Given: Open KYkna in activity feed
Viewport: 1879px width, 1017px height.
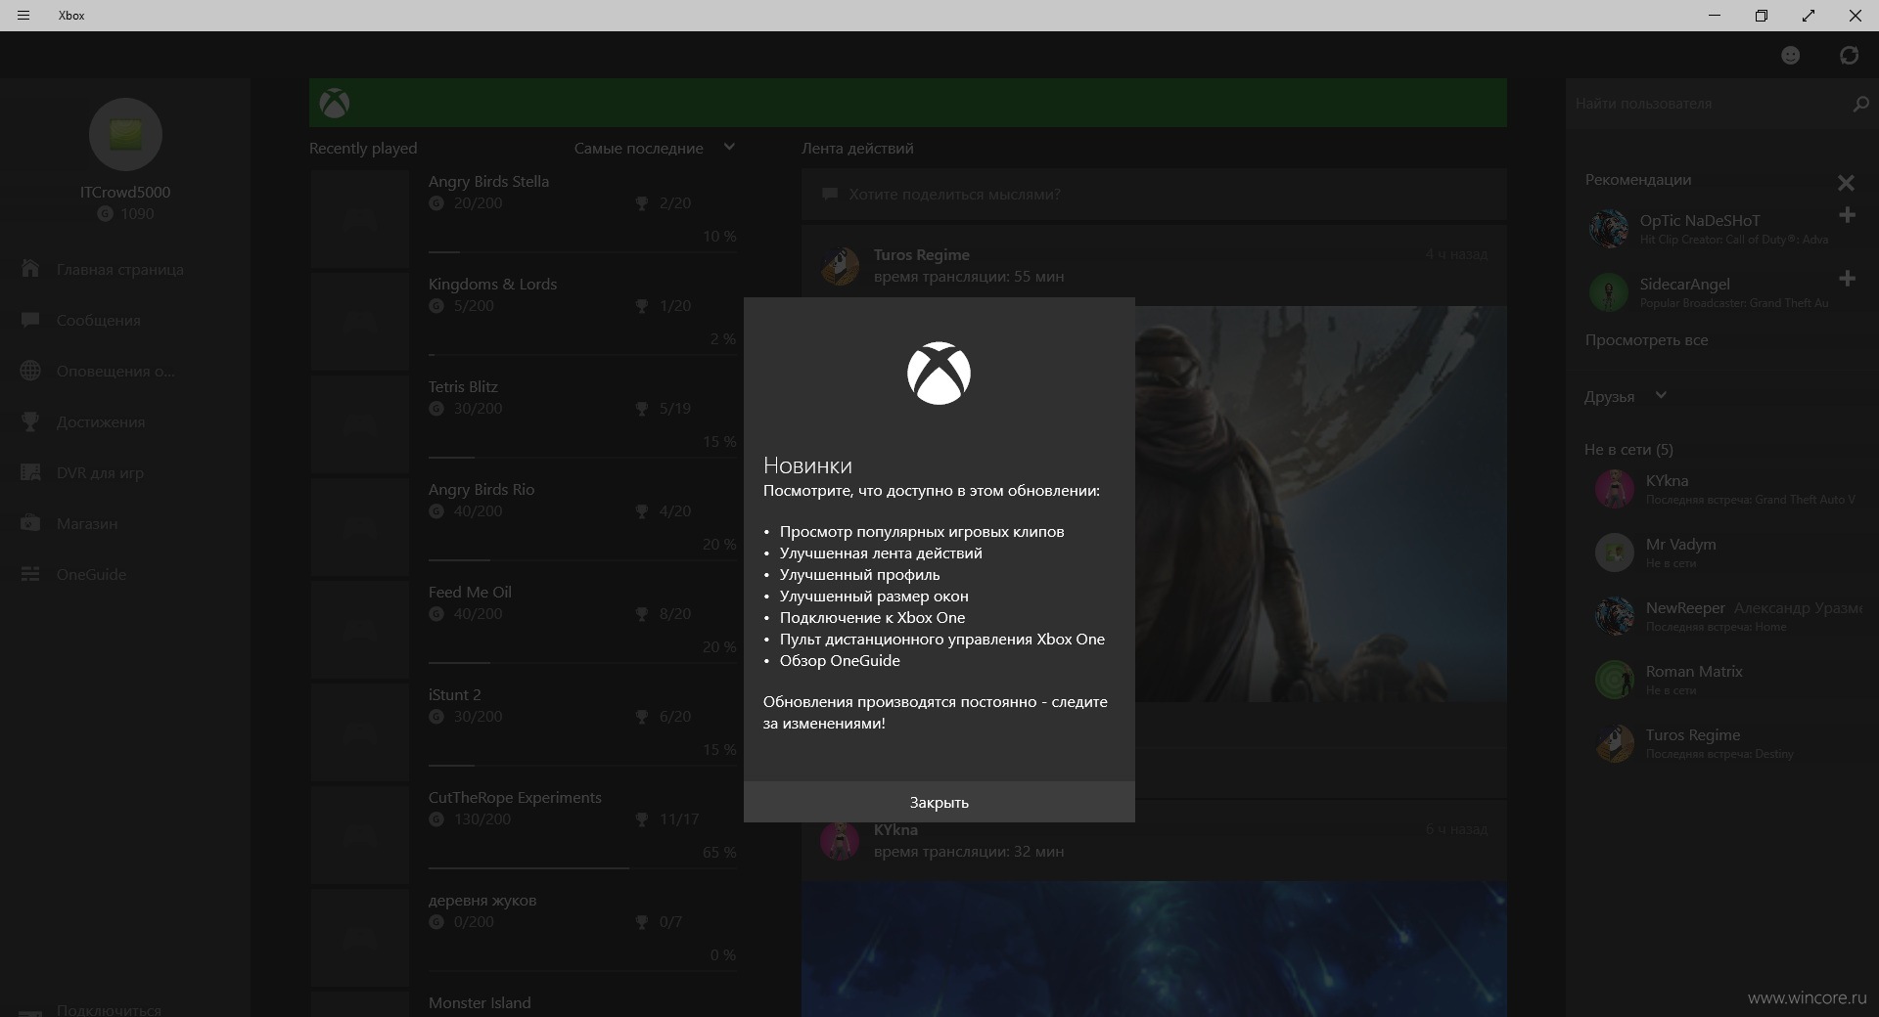Looking at the screenshot, I should click(895, 829).
